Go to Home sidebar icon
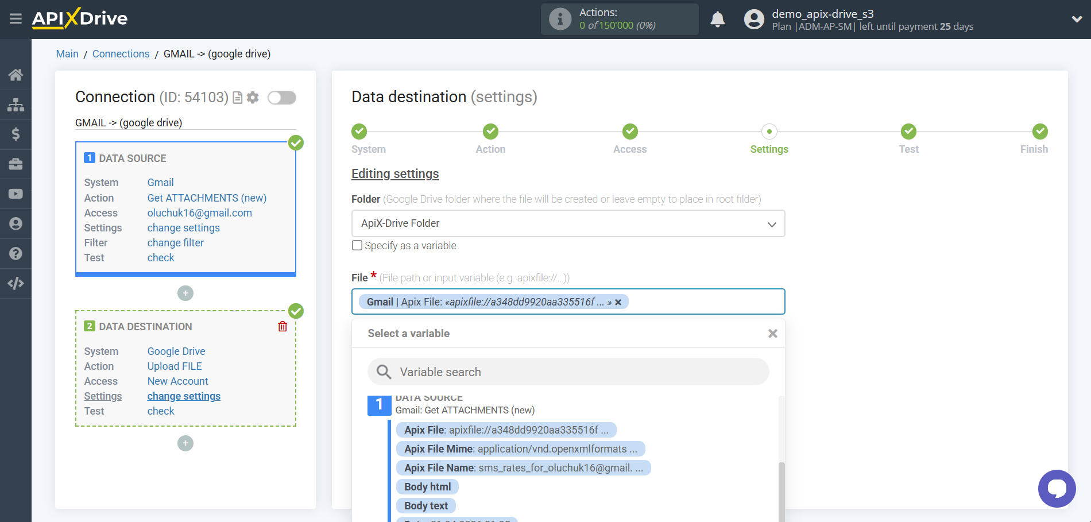 point(16,75)
